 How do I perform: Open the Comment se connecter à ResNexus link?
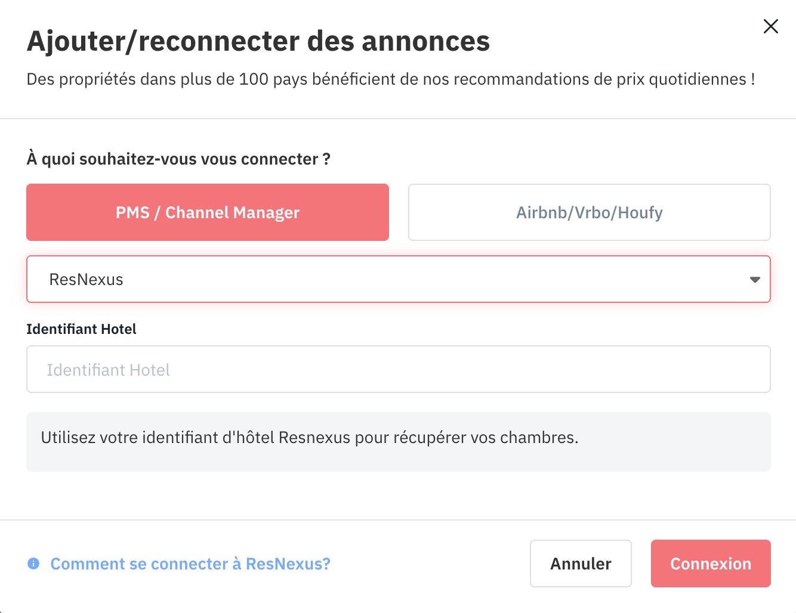coord(190,564)
